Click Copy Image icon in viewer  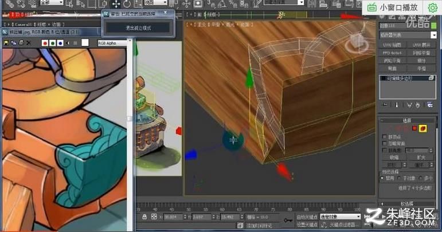coord(14,43)
